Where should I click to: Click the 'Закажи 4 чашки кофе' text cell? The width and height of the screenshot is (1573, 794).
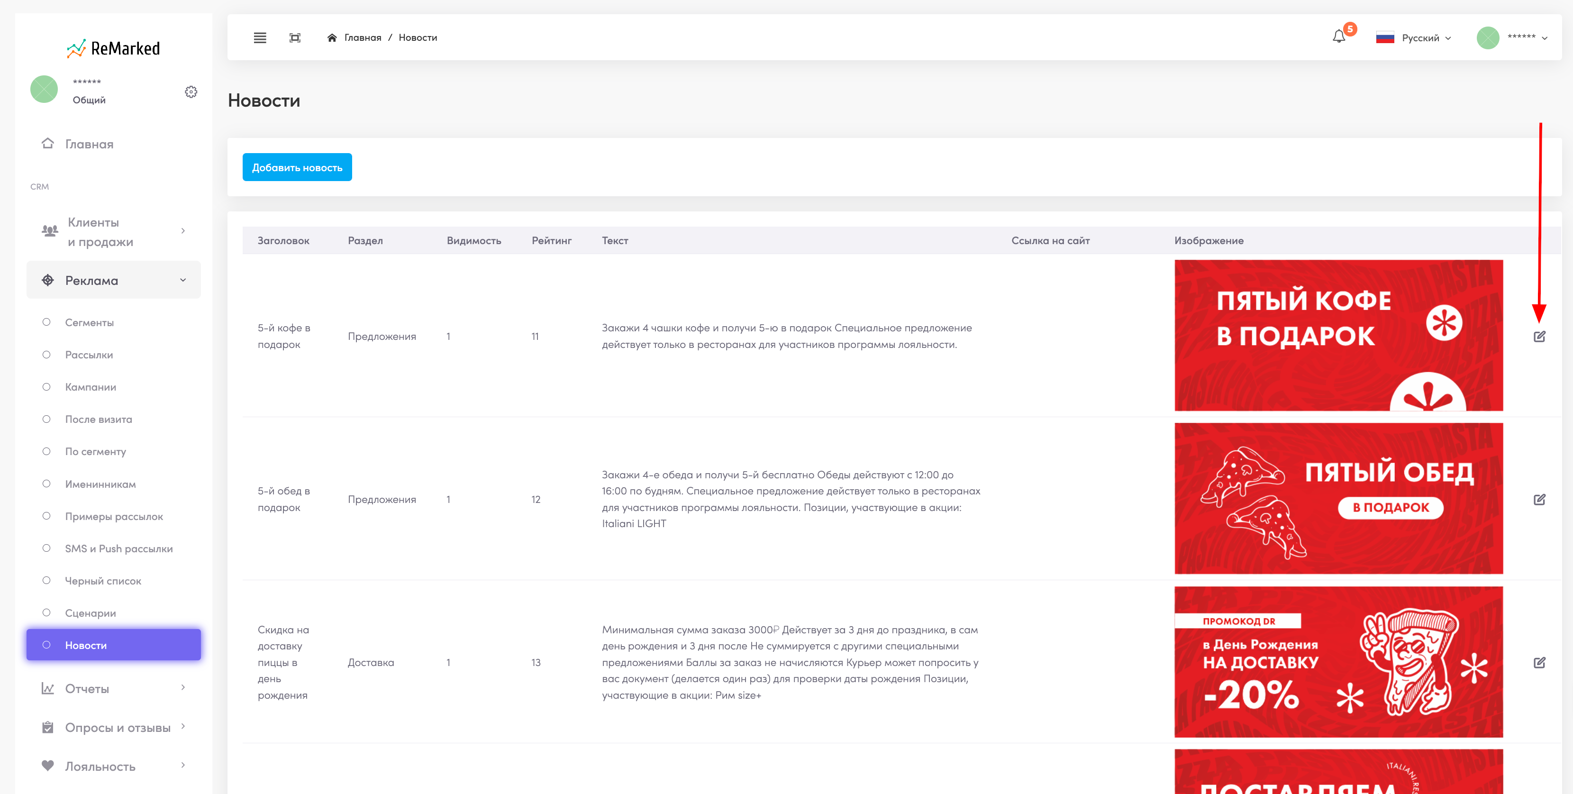pyautogui.click(x=787, y=336)
